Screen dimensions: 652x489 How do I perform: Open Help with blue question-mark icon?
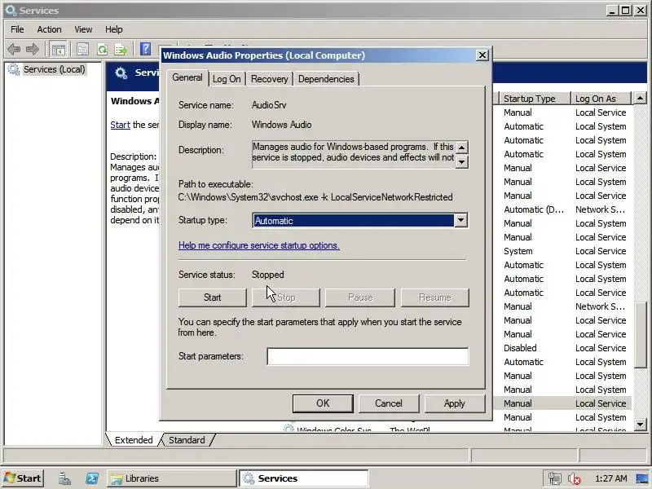[146, 49]
